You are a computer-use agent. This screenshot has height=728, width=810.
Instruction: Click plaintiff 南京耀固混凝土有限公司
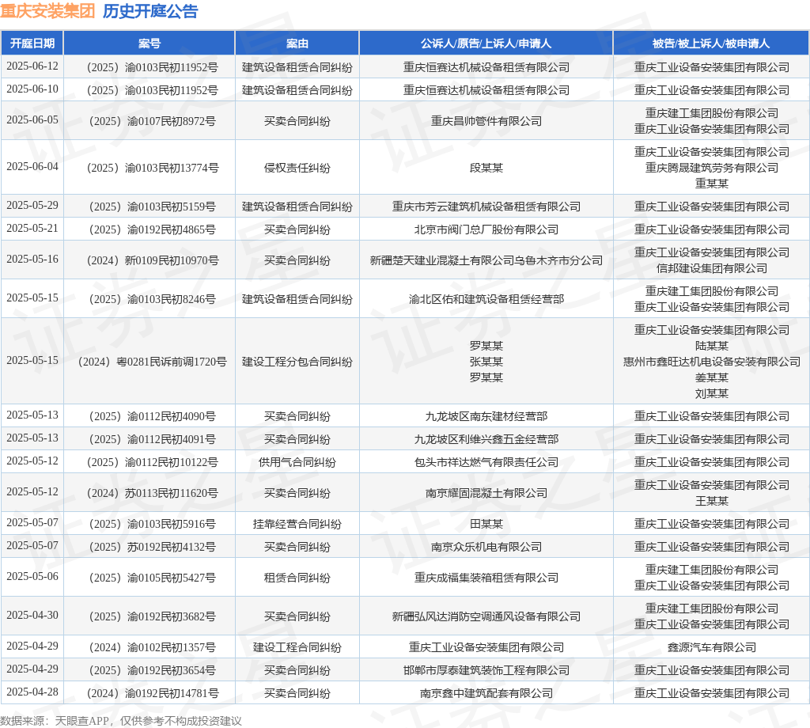click(x=486, y=492)
